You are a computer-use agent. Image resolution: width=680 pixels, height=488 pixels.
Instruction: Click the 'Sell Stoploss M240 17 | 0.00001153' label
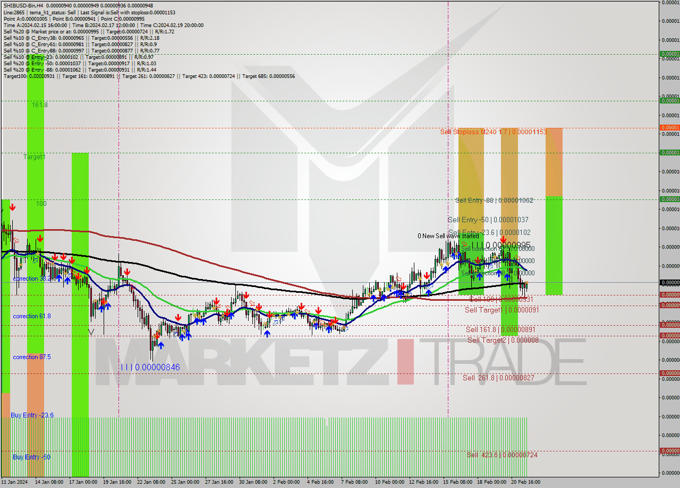494,131
